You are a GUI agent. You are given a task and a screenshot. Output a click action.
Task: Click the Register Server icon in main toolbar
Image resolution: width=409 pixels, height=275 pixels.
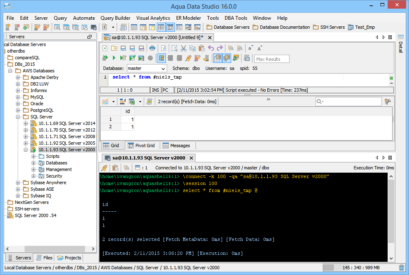(8, 27)
